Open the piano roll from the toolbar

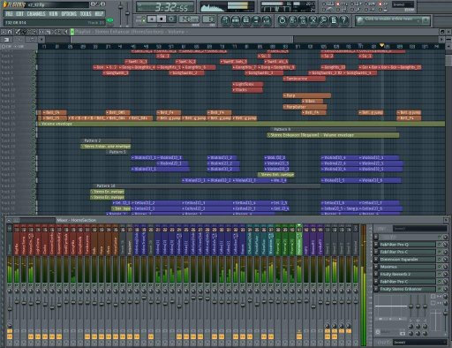(245, 20)
